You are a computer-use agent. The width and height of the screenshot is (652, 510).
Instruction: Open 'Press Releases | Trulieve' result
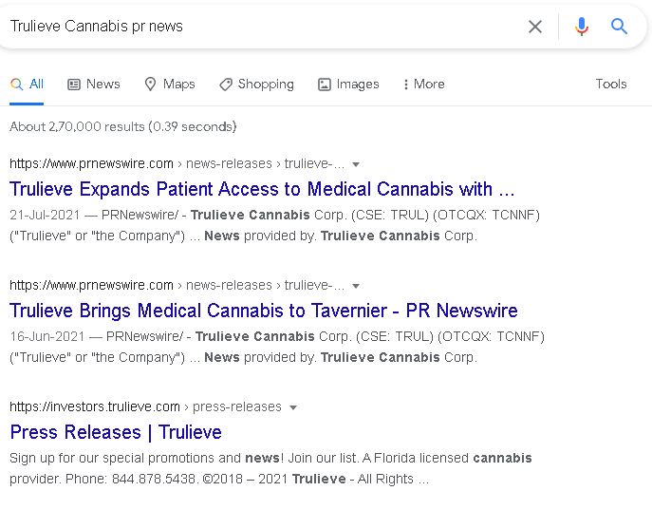pos(116,432)
